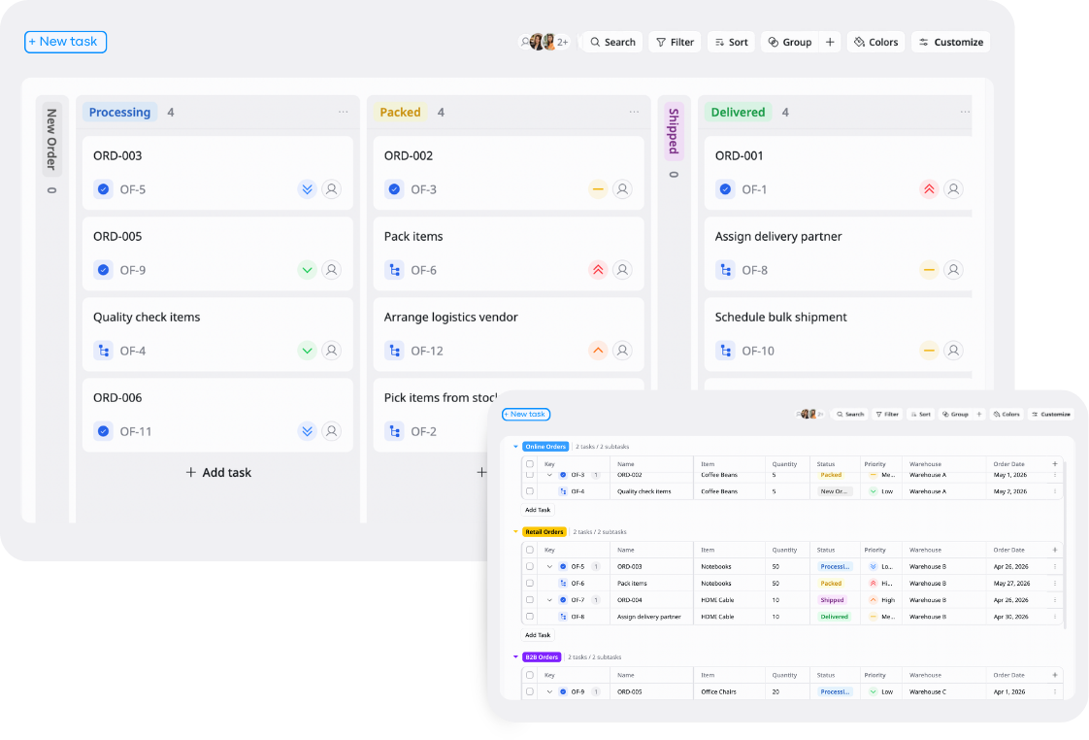1089x740 pixels.
Task: Click the subtask icon on OF-2 card
Action: click(394, 431)
